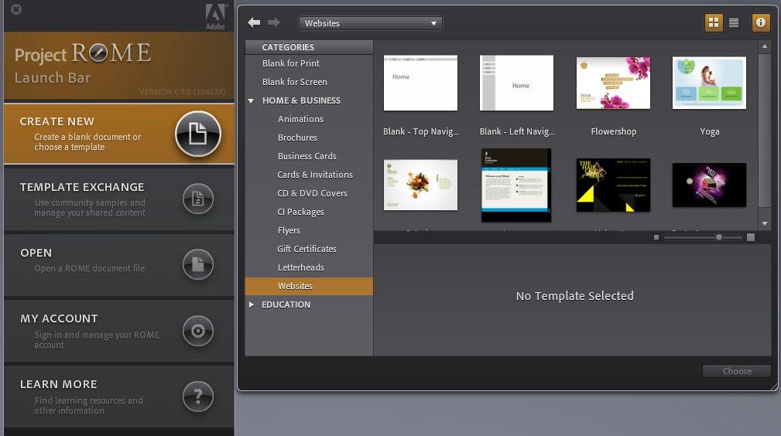Click the Blank - Top Navig... label
The height and width of the screenshot is (436, 781).
point(421,131)
